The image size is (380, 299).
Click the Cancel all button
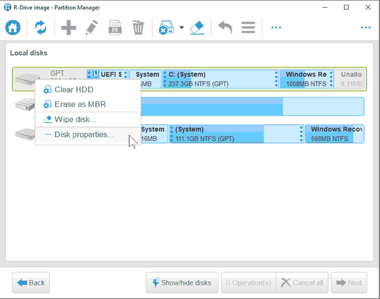point(302,282)
